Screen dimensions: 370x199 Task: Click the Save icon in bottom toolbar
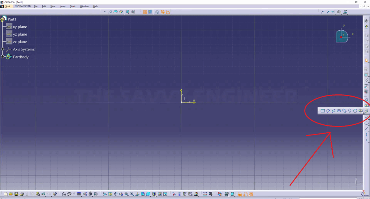tap(16, 194)
